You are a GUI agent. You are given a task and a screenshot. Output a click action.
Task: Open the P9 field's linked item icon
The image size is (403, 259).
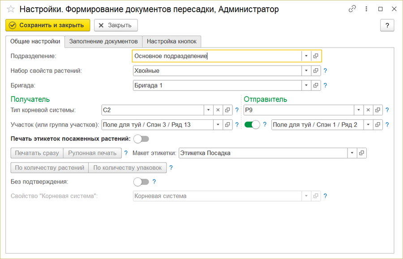click(377, 110)
